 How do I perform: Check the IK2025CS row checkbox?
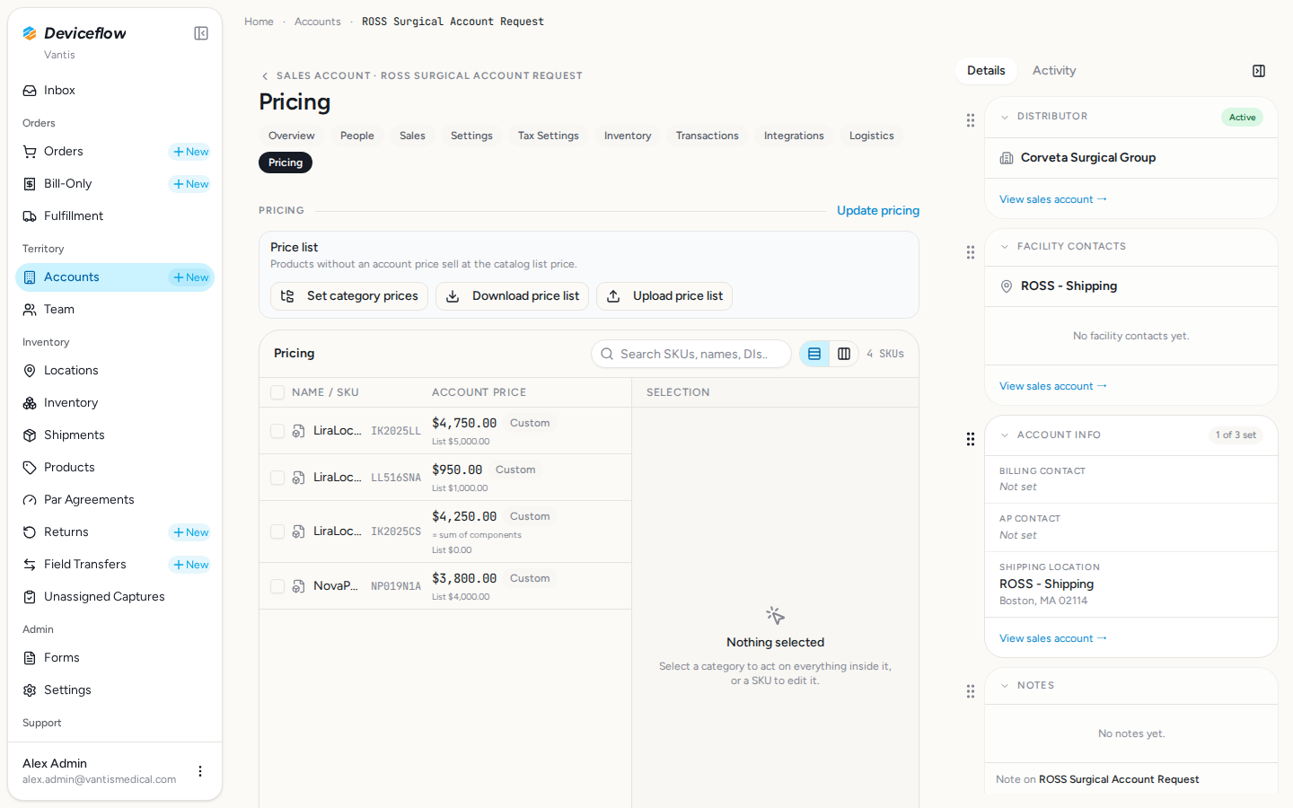pyautogui.click(x=277, y=531)
